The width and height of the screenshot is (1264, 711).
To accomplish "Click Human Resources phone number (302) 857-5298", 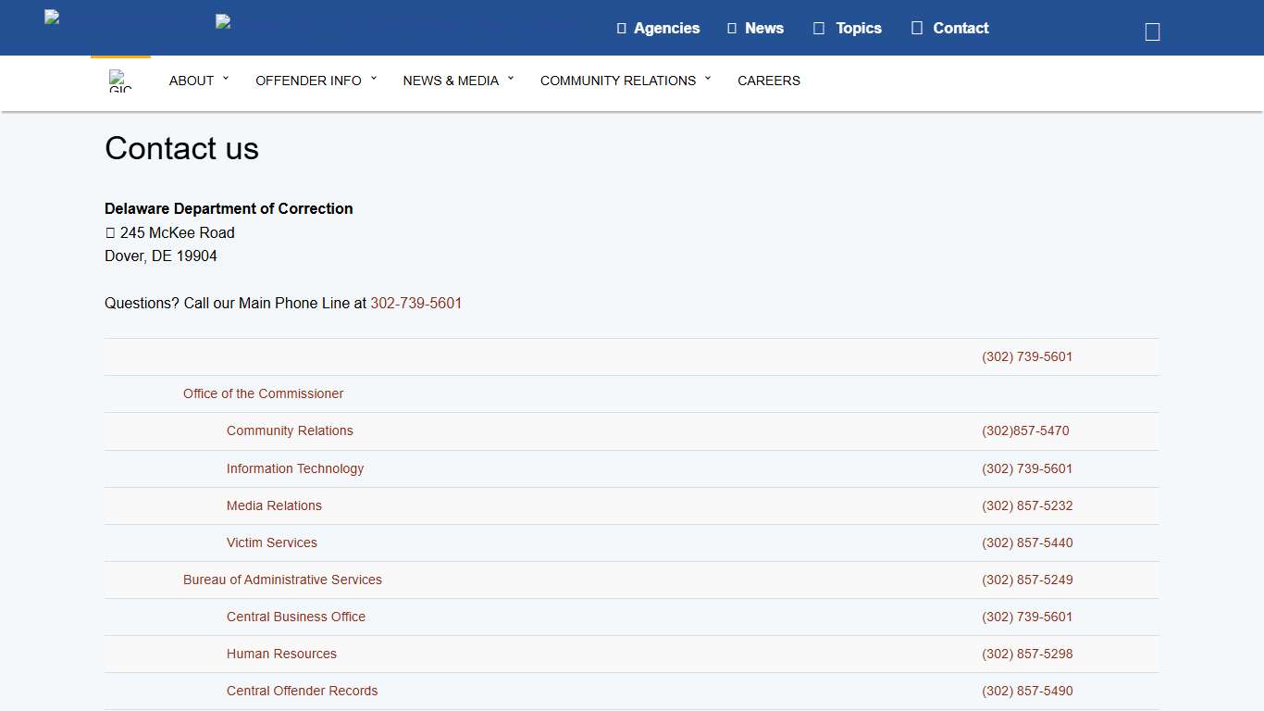I will click(x=1027, y=655).
